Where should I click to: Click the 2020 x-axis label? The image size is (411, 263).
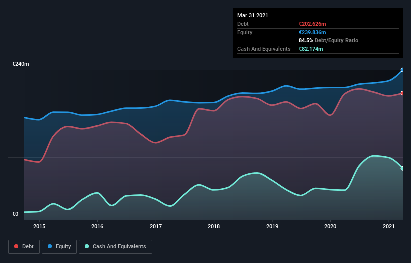click(330, 226)
